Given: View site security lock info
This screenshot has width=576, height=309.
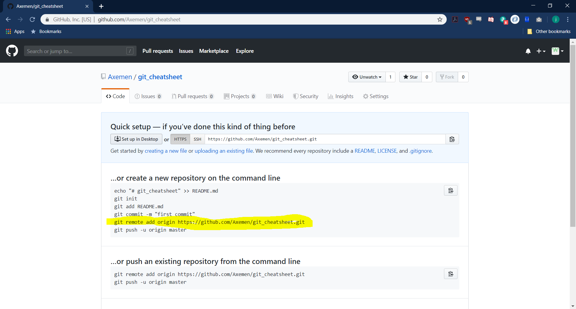Looking at the screenshot, I should pos(47,19).
